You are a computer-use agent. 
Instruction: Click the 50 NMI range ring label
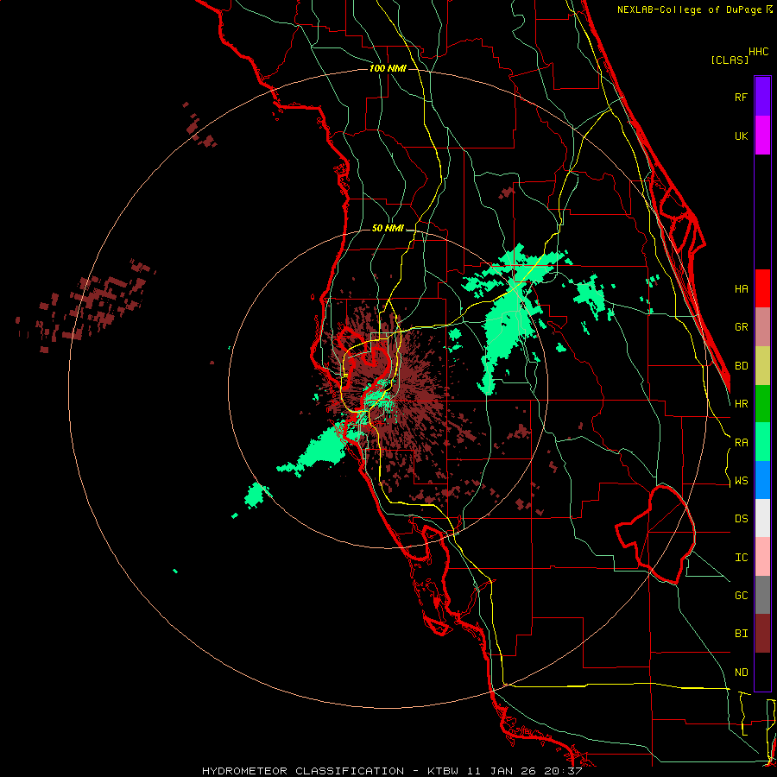click(388, 228)
